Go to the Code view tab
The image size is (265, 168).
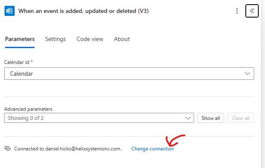[x=90, y=39]
